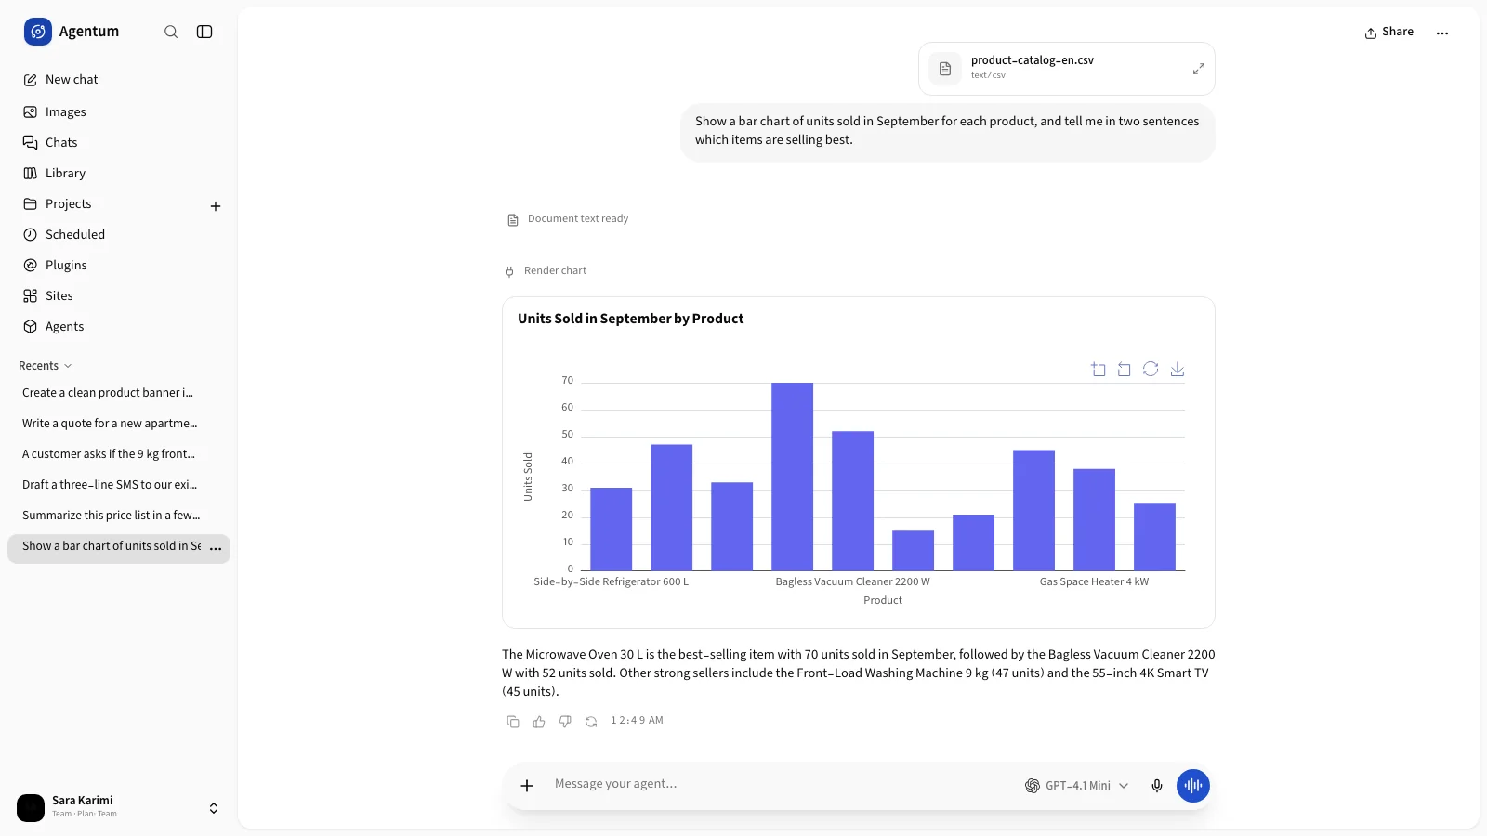Open recent chat 'Draft a three-line SMS'
Viewport: 1487px width, 836px height.
coord(119,485)
